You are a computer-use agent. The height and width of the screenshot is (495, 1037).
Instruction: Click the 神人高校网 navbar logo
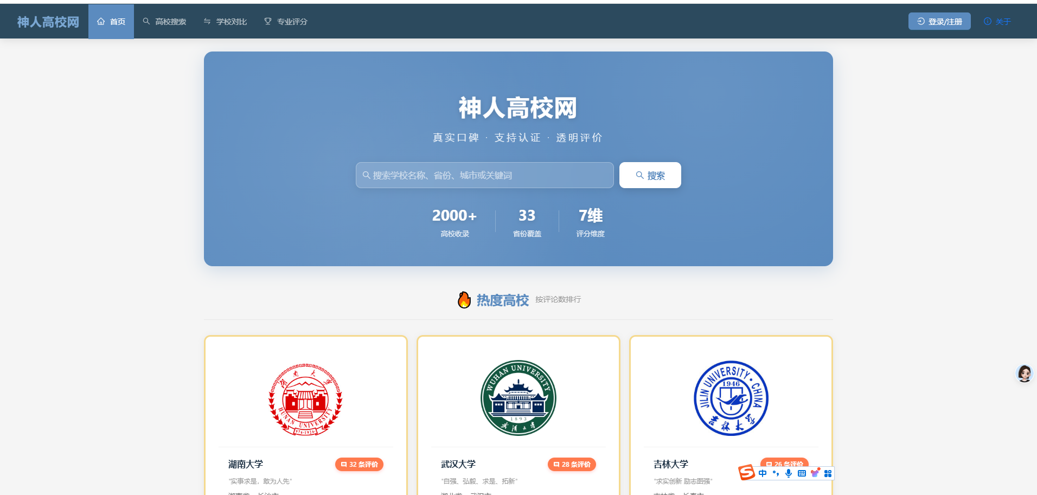[48, 22]
